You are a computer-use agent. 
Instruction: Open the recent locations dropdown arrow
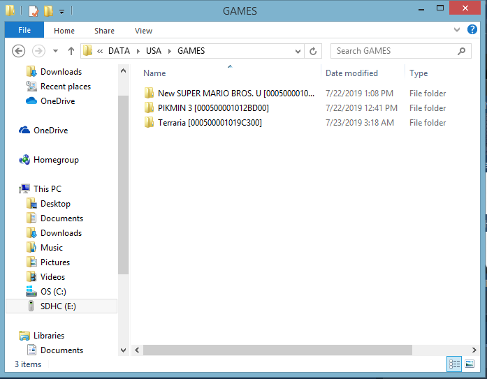tap(55, 51)
